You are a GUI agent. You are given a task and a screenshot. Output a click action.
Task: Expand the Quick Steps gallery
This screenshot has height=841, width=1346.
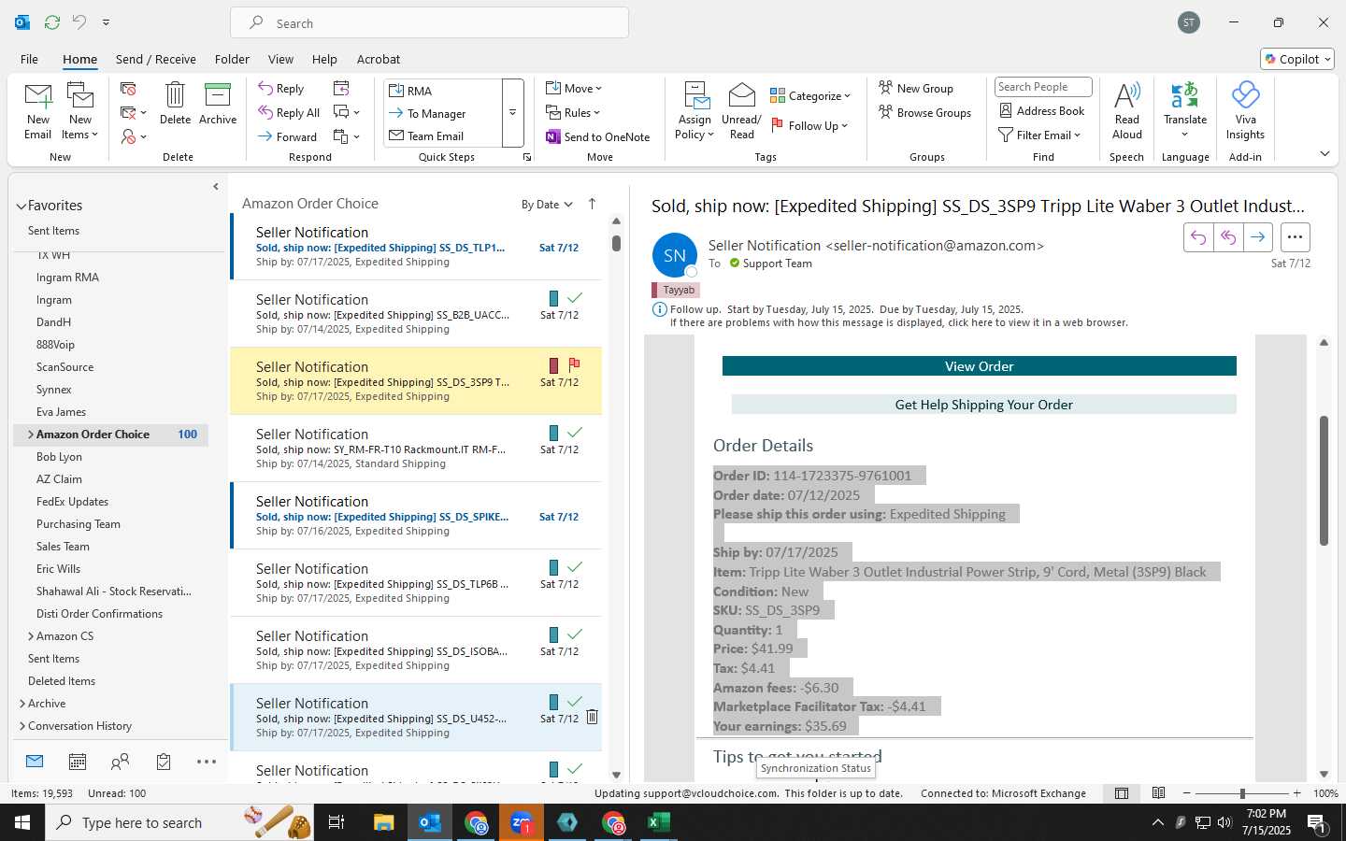[x=512, y=113]
